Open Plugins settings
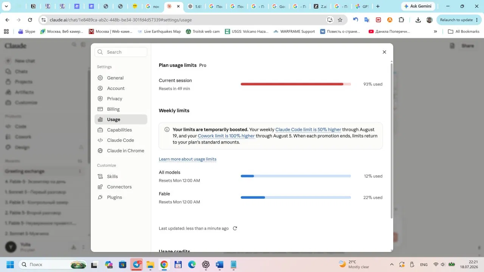This screenshot has height=272, width=484. pos(121,197)
